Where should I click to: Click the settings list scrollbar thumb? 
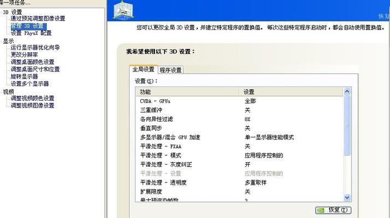(x=347, y=126)
